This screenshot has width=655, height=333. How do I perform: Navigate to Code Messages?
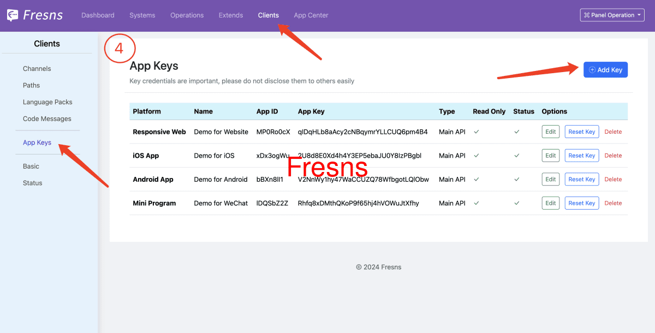(47, 118)
